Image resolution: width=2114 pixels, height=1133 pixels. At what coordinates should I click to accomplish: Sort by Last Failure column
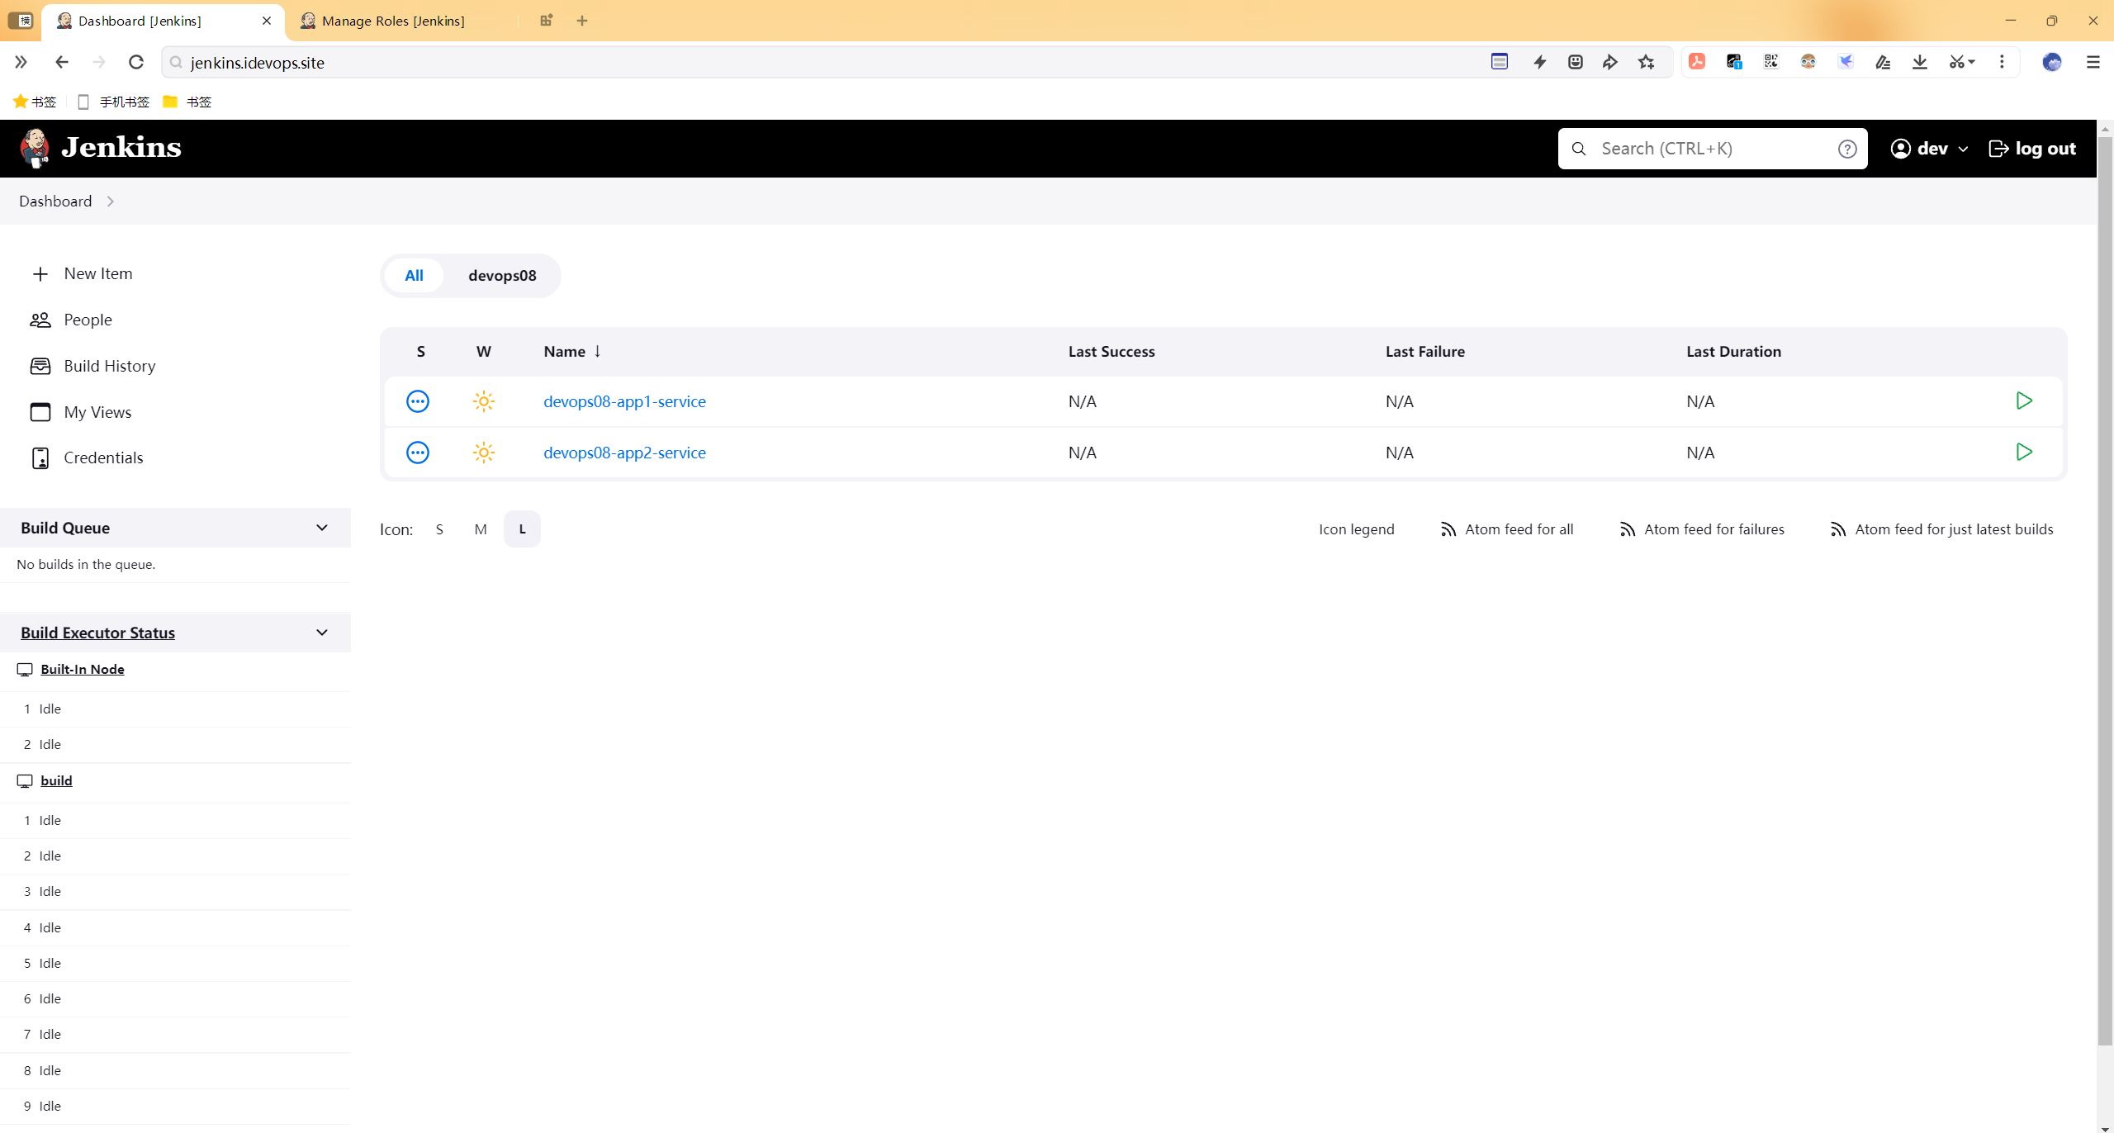[x=1425, y=352]
